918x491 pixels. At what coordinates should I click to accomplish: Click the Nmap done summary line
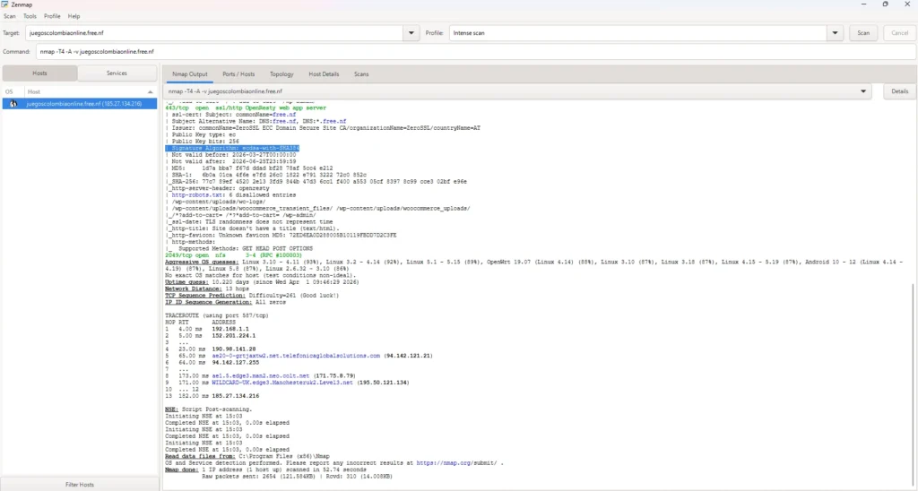pyautogui.click(x=265, y=469)
